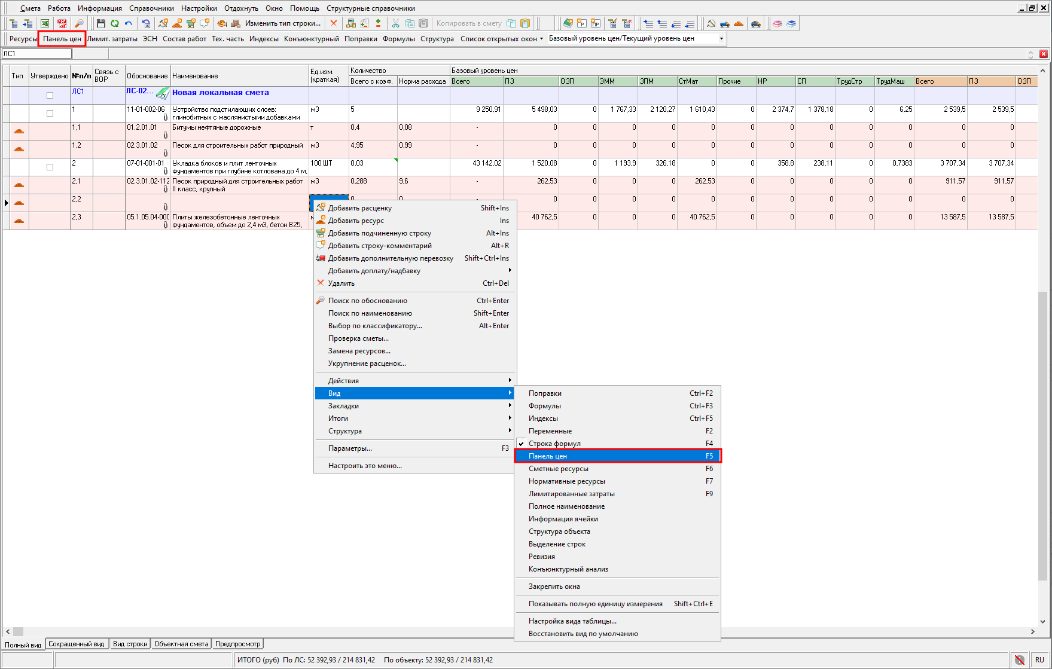The width and height of the screenshot is (1052, 669).
Task: Switch to the Сокращенный вид tab
Action: click(x=76, y=644)
